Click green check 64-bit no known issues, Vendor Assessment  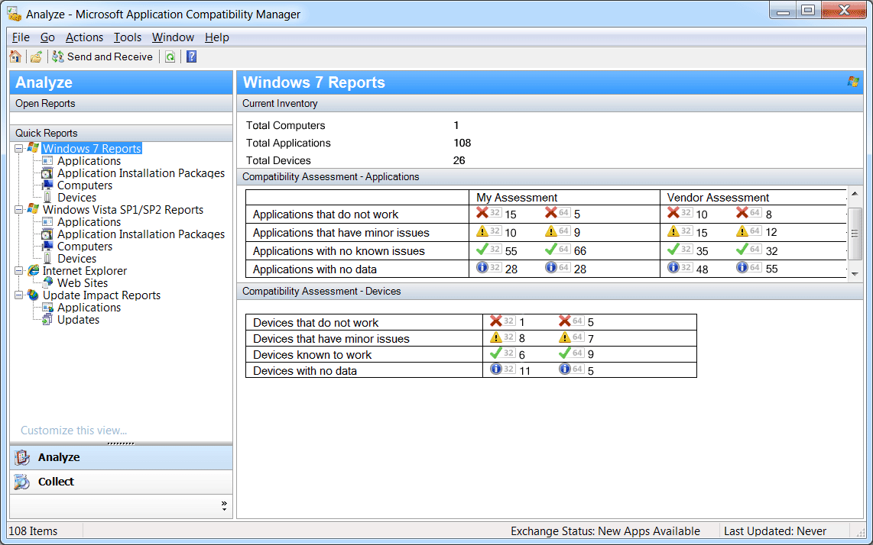click(742, 249)
